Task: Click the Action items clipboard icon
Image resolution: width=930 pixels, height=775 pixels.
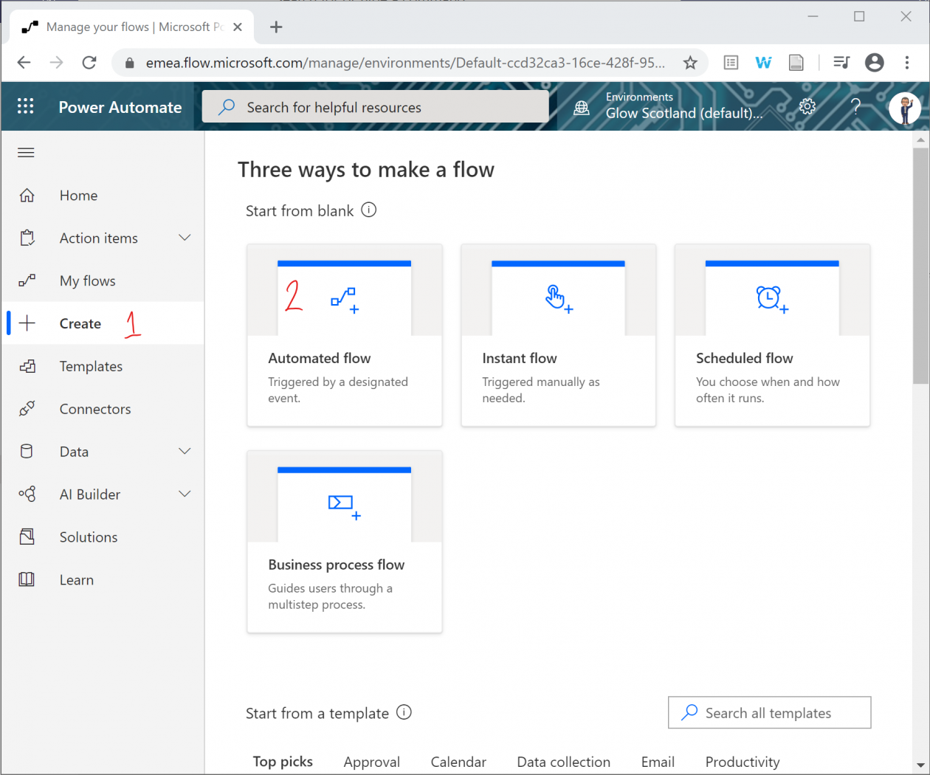Action: click(27, 238)
